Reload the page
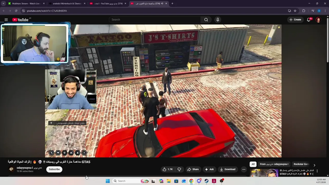 [x=16, y=11]
